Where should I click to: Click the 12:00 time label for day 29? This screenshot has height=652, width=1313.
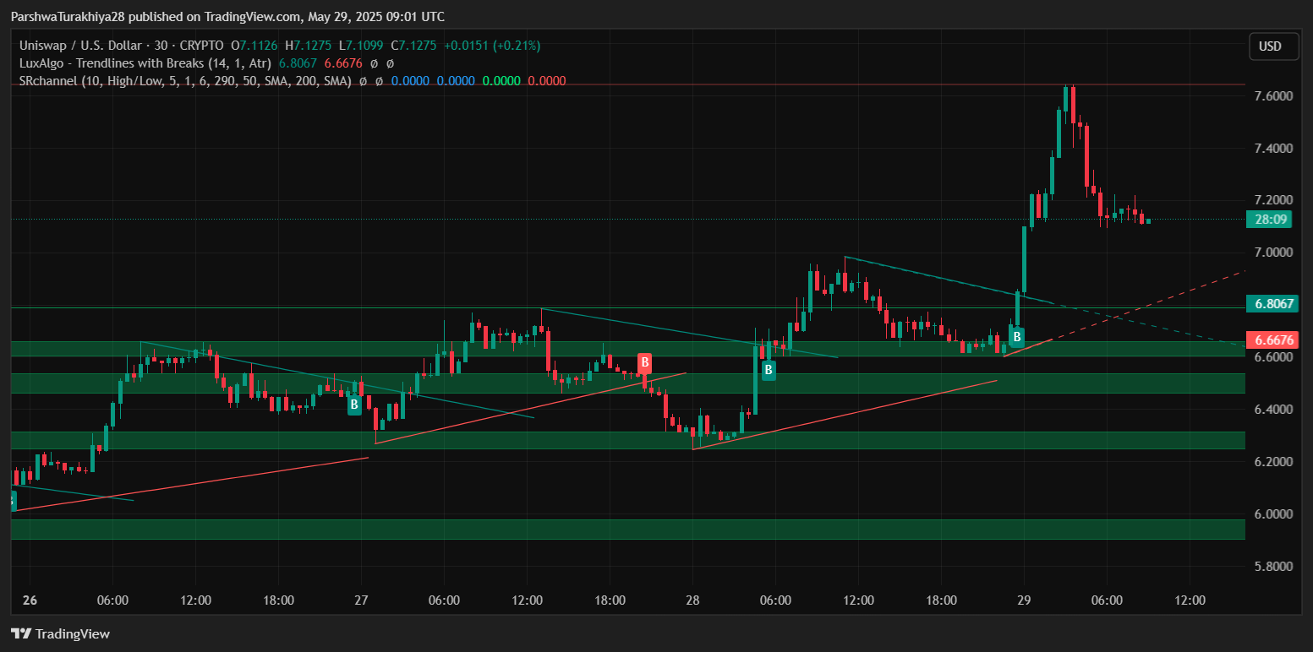point(1190,600)
